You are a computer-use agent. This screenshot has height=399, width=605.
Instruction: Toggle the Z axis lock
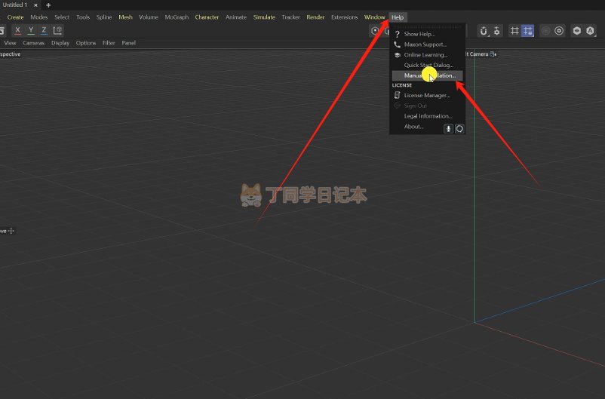click(x=44, y=30)
